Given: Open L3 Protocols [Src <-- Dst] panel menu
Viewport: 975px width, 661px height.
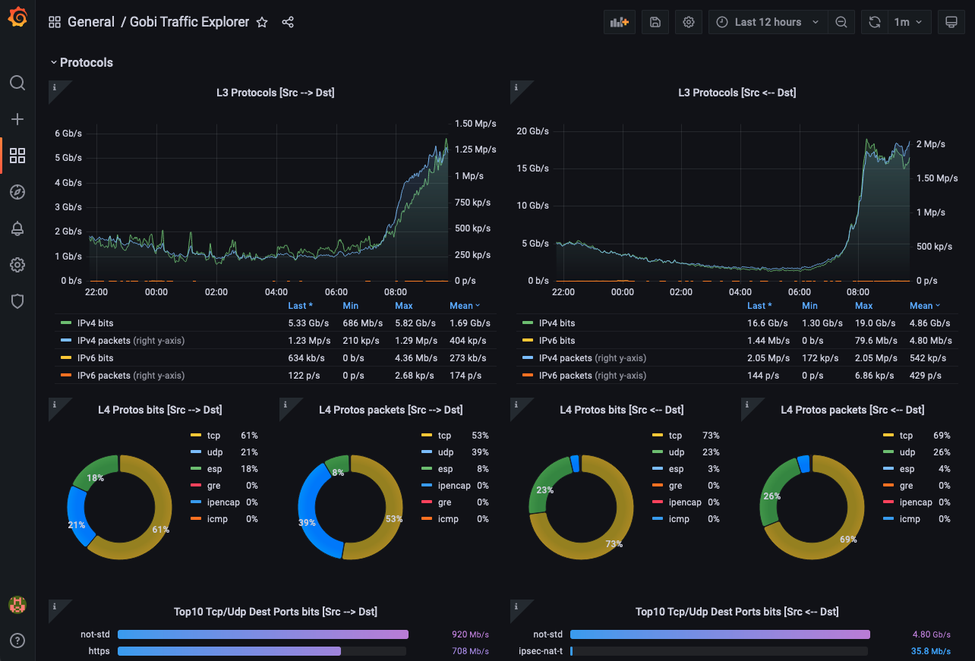Looking at the screenshot, I should pyautogui.click(x=737, y=93).
